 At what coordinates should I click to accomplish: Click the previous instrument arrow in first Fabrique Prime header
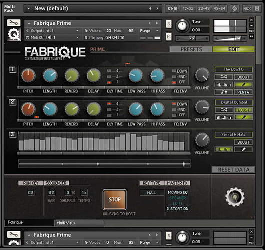point(149,23)
